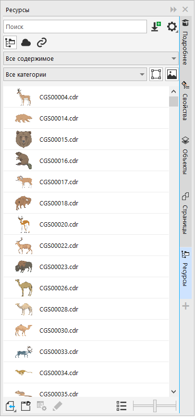Select the CGS00015.cdr bear head item
This screenshot has height=418, width=195.
point(86,139)
